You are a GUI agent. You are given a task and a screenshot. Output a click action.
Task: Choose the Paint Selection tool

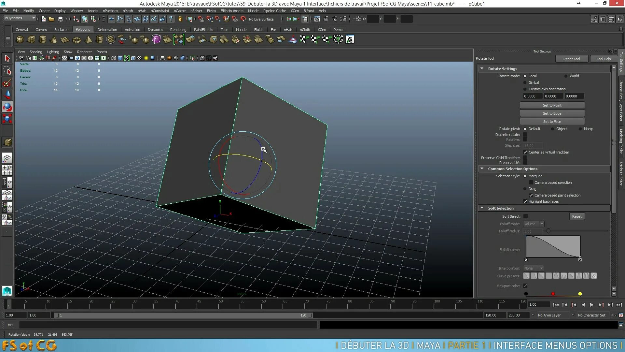[x=7, y=83]
